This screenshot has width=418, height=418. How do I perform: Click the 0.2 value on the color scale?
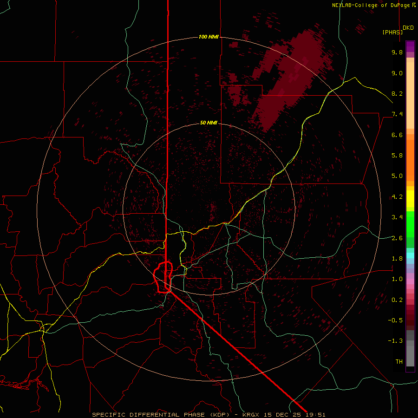(397, 300)
